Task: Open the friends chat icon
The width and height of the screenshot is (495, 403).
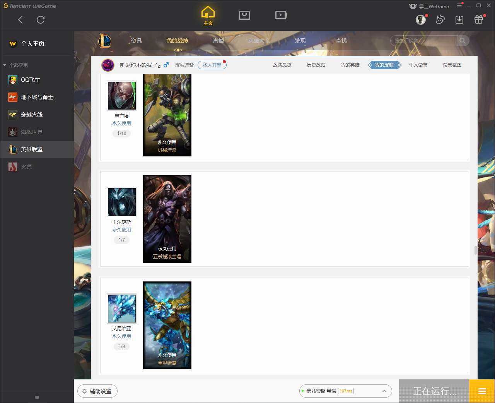Action: tap(440, 19)
